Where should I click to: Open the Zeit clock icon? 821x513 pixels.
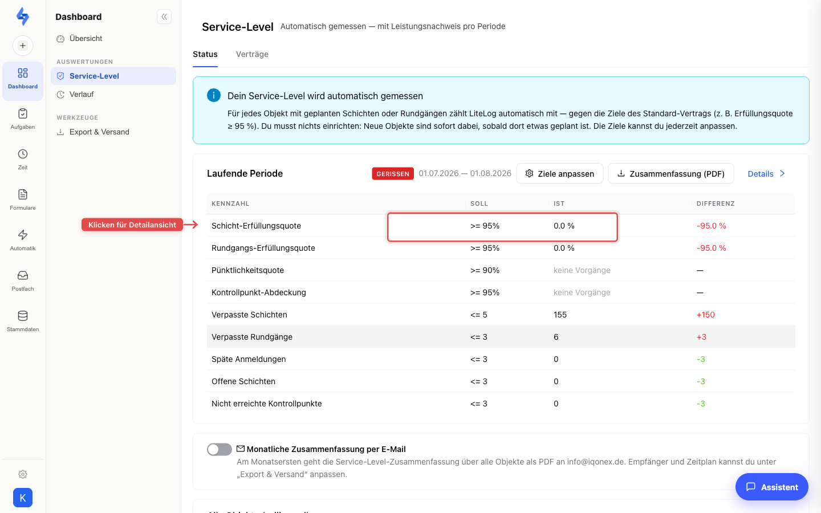[x=23, y=154]
